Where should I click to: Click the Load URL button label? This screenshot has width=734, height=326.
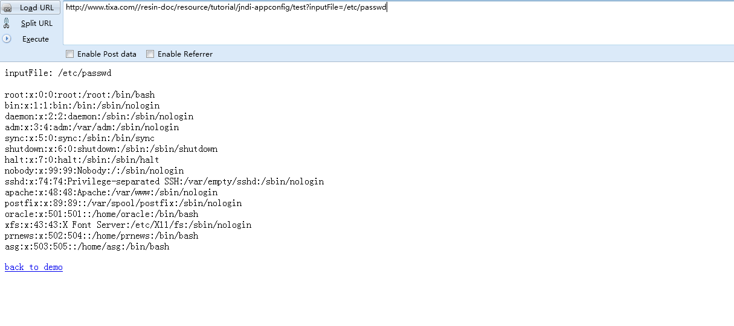pos(37,8)
